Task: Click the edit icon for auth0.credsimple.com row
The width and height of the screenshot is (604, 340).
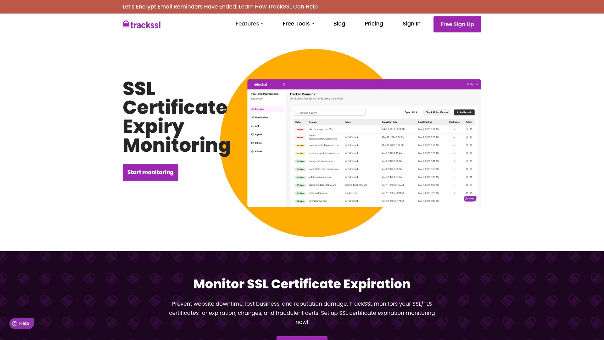Action: click(x=467, y=177)
